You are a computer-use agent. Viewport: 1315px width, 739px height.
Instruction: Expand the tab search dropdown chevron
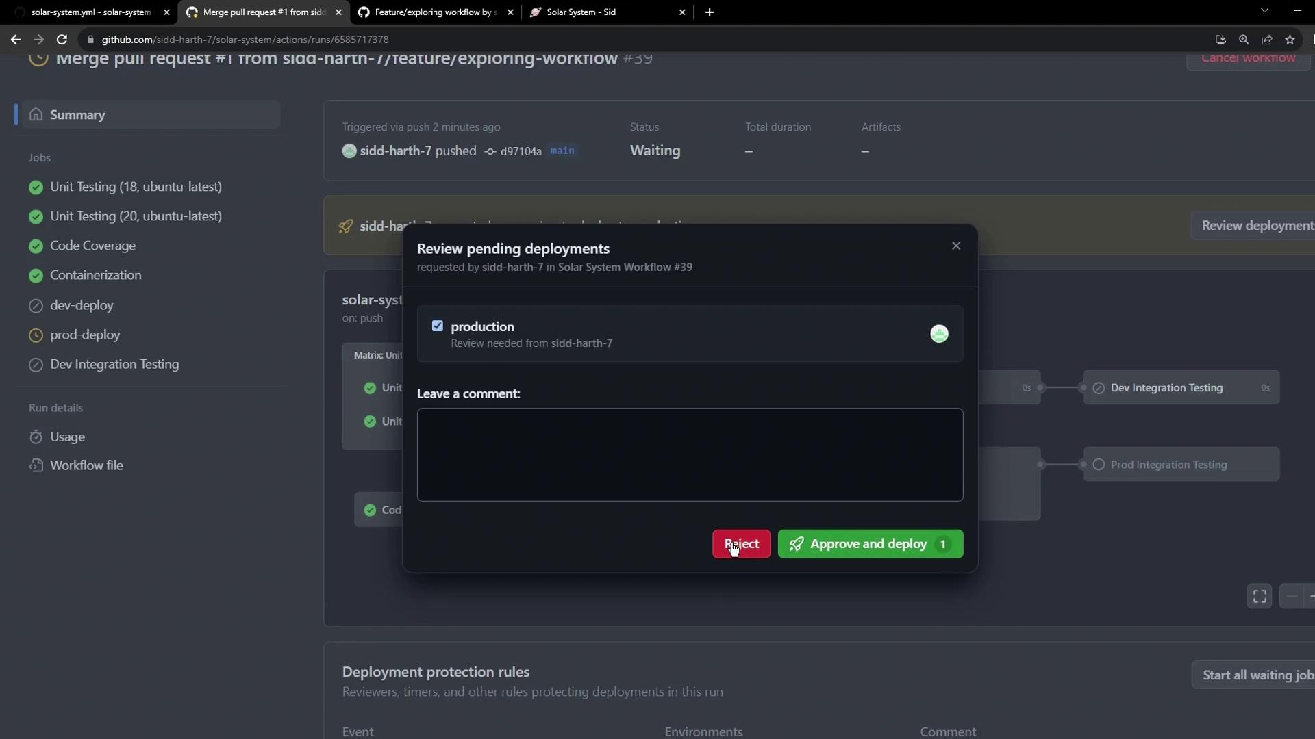pos(1264,11)
